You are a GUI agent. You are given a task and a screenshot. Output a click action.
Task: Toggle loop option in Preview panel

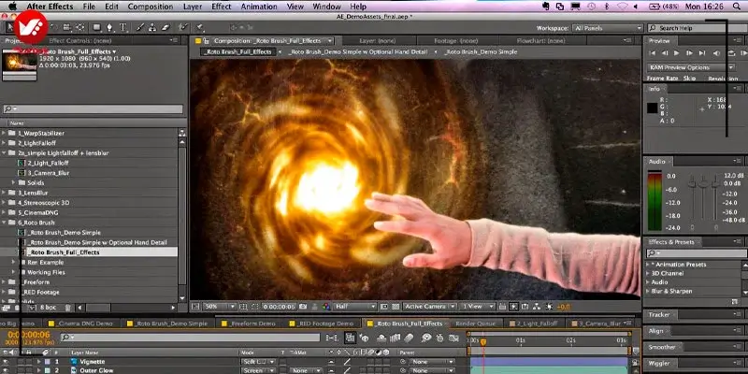point(732,53)
